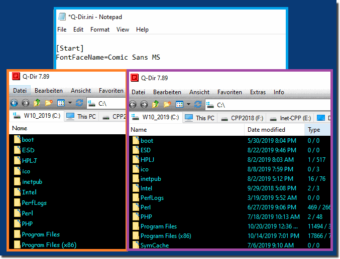
Task: Select Program Files folder in left window
Action: coord(41,234)
